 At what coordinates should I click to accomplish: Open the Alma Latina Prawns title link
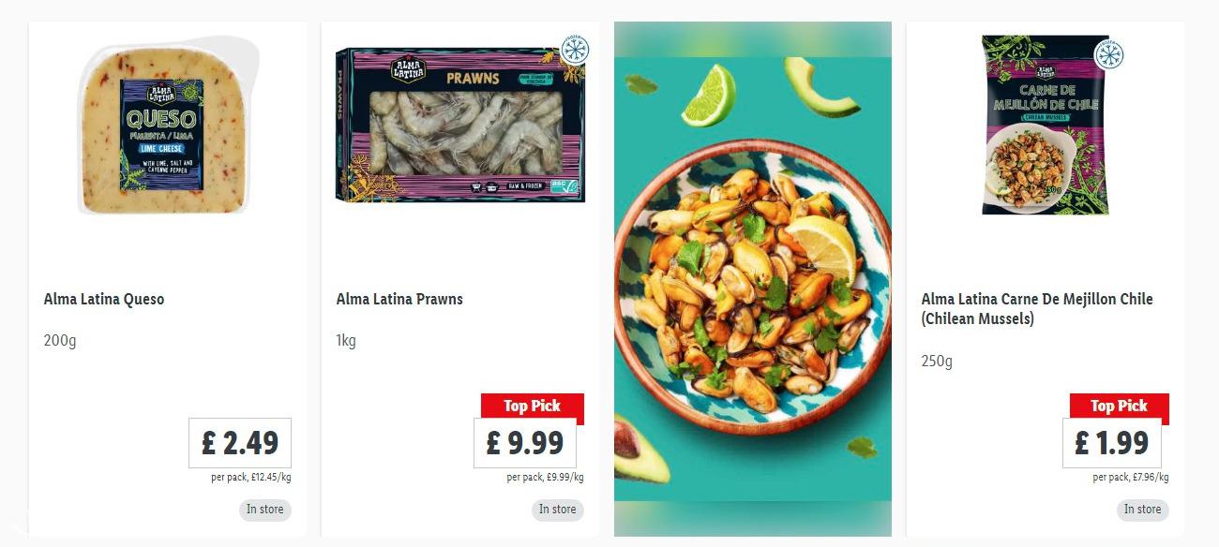coord(399,300)
